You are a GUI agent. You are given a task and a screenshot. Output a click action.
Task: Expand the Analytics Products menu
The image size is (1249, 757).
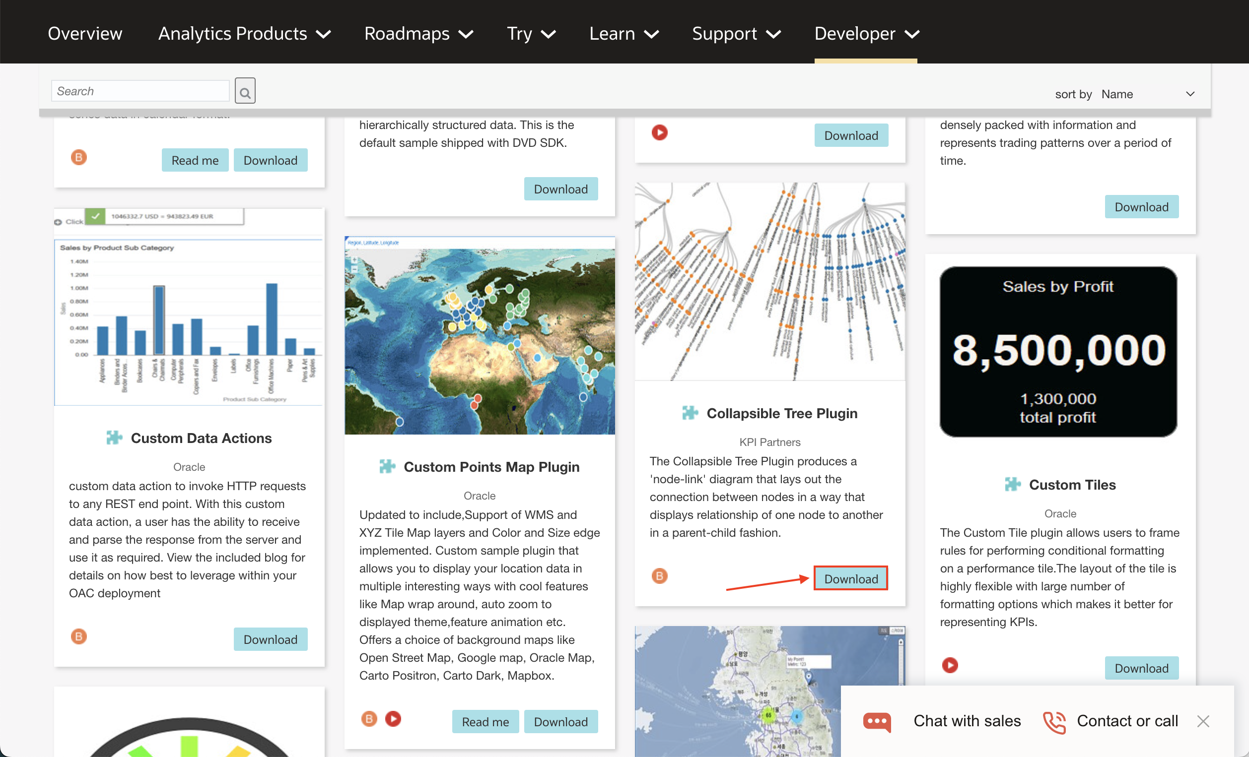click(244, 33)
